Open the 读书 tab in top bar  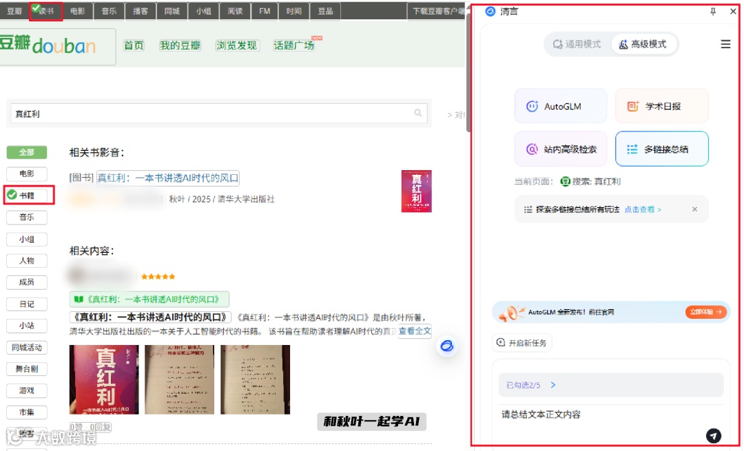point(46,12)
